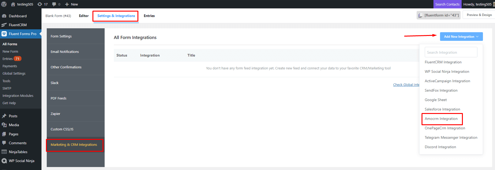Open the Editor tab

coord(84,16)
